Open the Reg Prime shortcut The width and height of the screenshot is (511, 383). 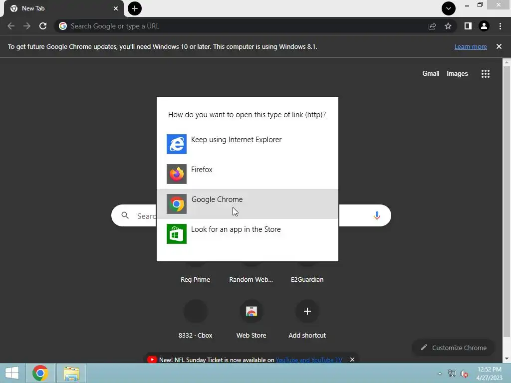[x=195, y=279]
